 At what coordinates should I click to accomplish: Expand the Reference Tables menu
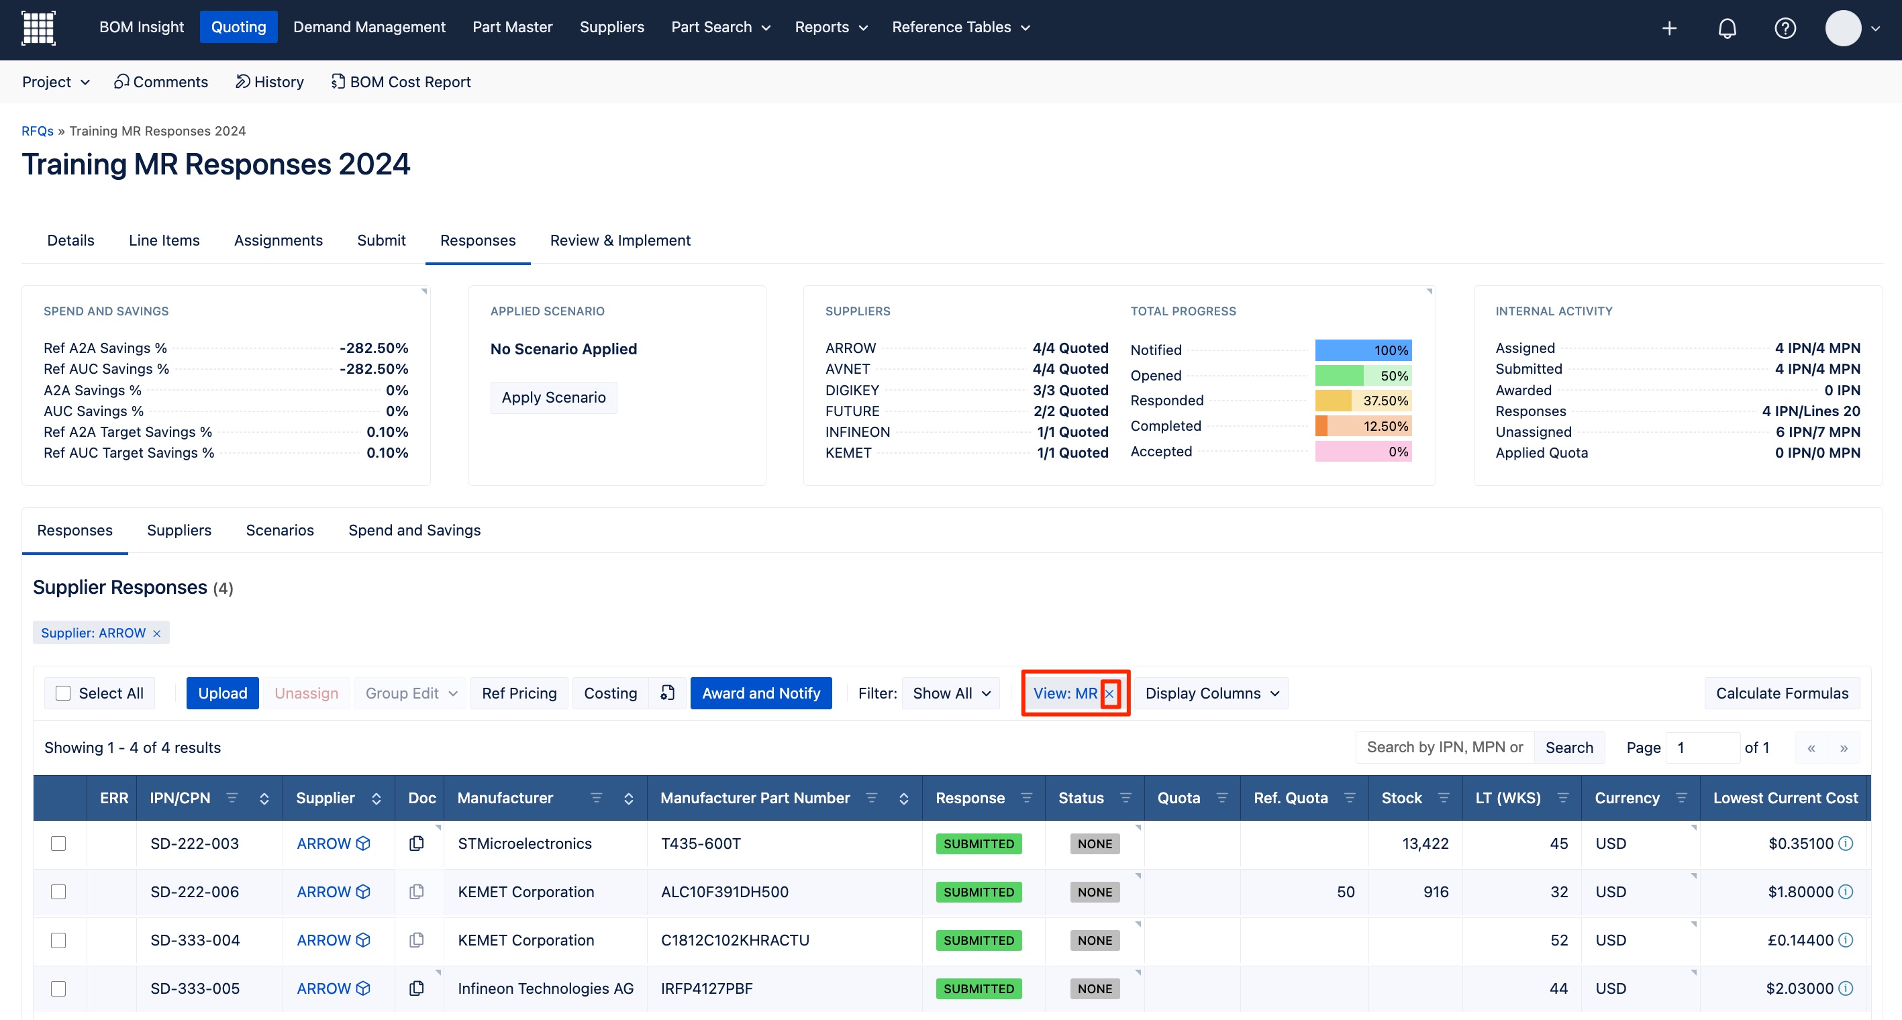click(x=960, y=28)
